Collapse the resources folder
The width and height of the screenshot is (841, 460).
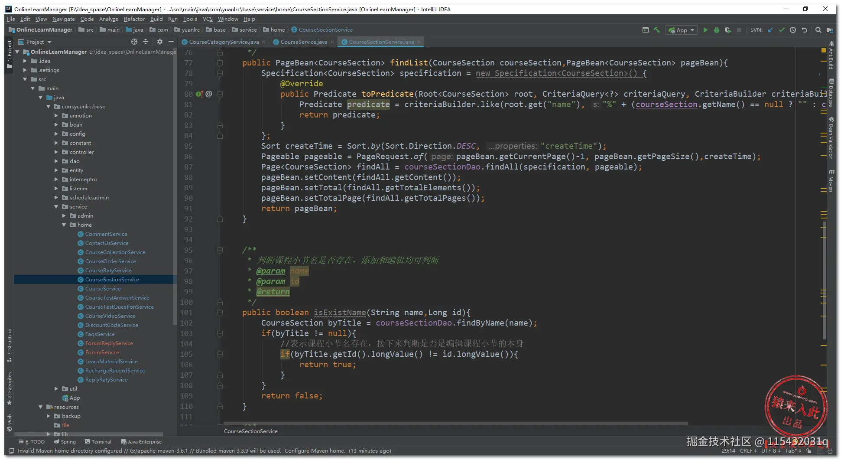(x=41, y=407)
